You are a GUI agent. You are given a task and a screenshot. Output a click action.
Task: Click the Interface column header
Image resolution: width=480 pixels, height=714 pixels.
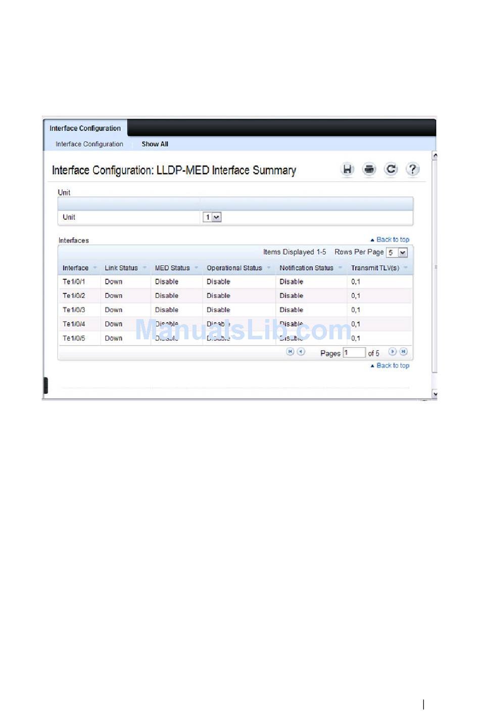(75, 268)
